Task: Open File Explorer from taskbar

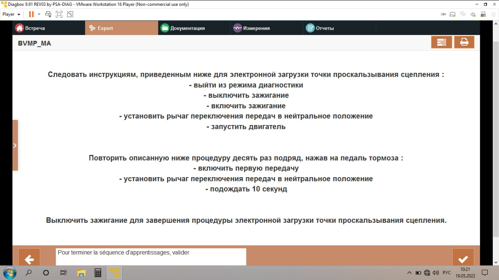Action: point(81,273)
